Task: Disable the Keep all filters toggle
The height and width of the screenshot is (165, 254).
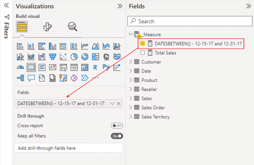Action: [x=117, y=136]
